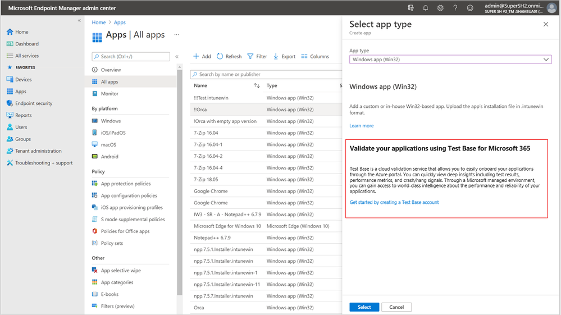Click the Add toolbar button

[x=202, y=57]
